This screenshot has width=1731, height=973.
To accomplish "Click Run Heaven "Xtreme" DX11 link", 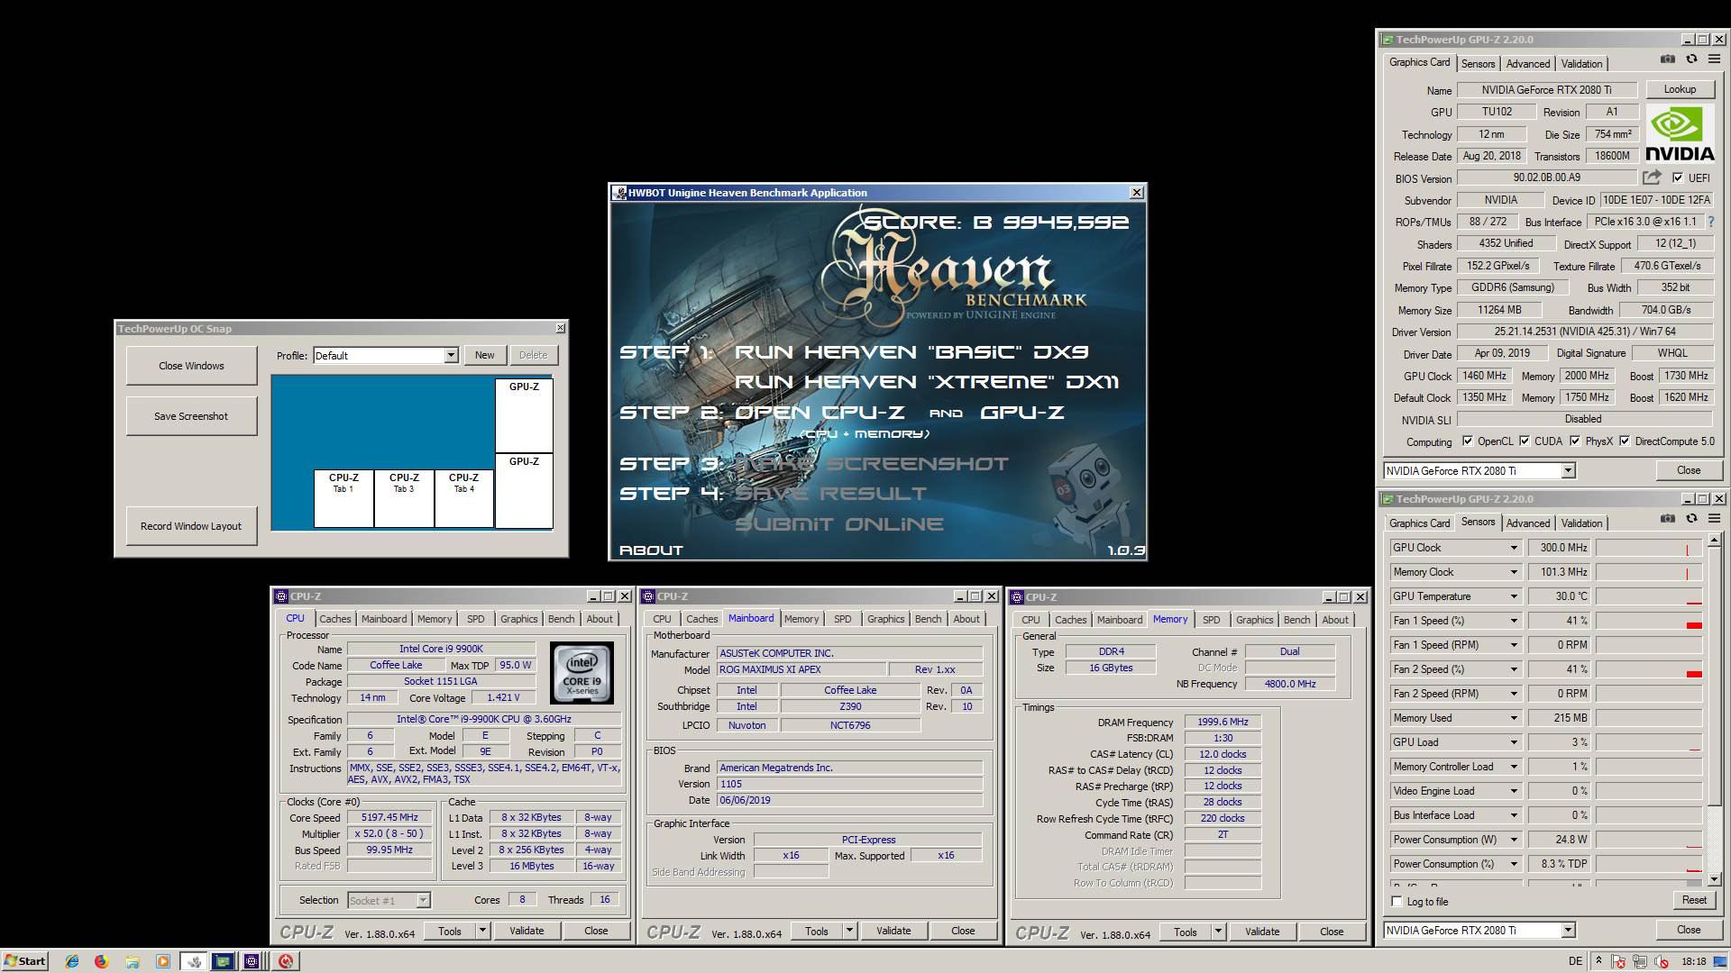I will point(927,382).
